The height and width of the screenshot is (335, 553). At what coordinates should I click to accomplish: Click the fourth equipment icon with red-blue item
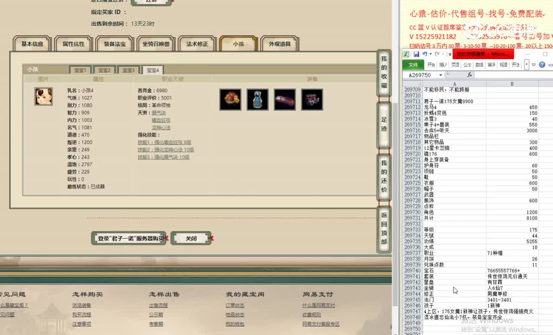coord(312,100)
